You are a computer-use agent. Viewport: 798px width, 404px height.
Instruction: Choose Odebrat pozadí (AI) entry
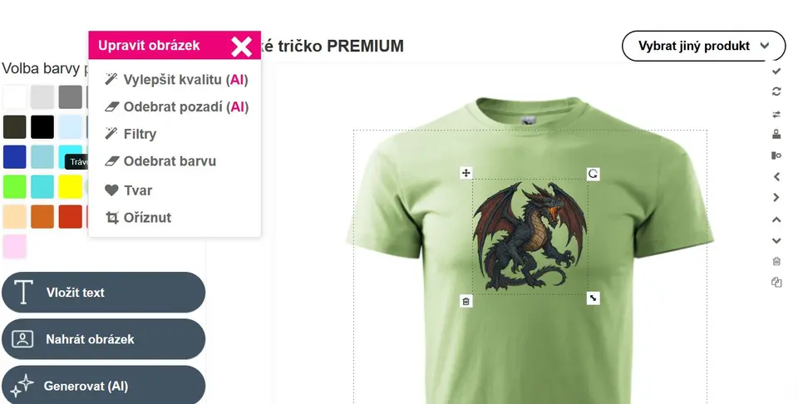click(x=176, y=107)
